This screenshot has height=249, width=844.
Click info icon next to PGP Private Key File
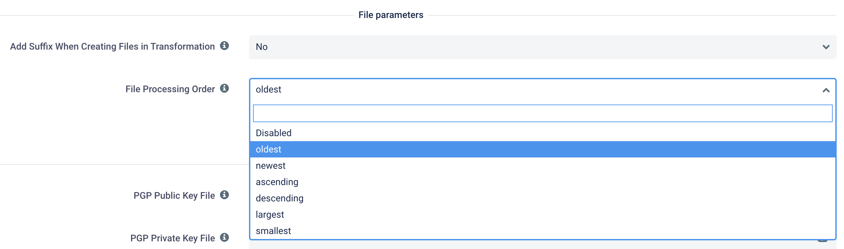tap(224, 237)
